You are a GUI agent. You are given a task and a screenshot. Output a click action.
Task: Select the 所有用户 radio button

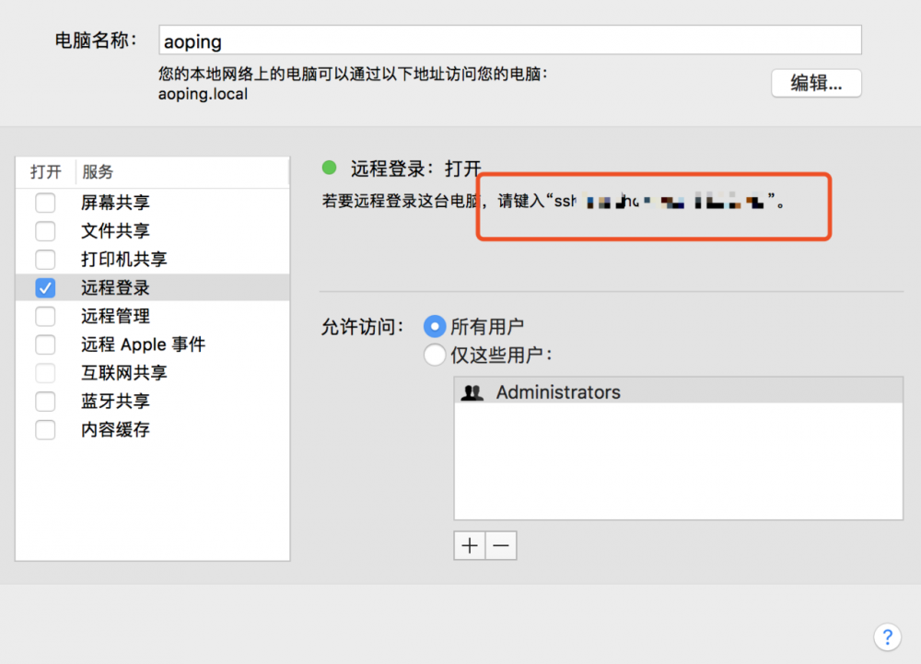(435, 325)
